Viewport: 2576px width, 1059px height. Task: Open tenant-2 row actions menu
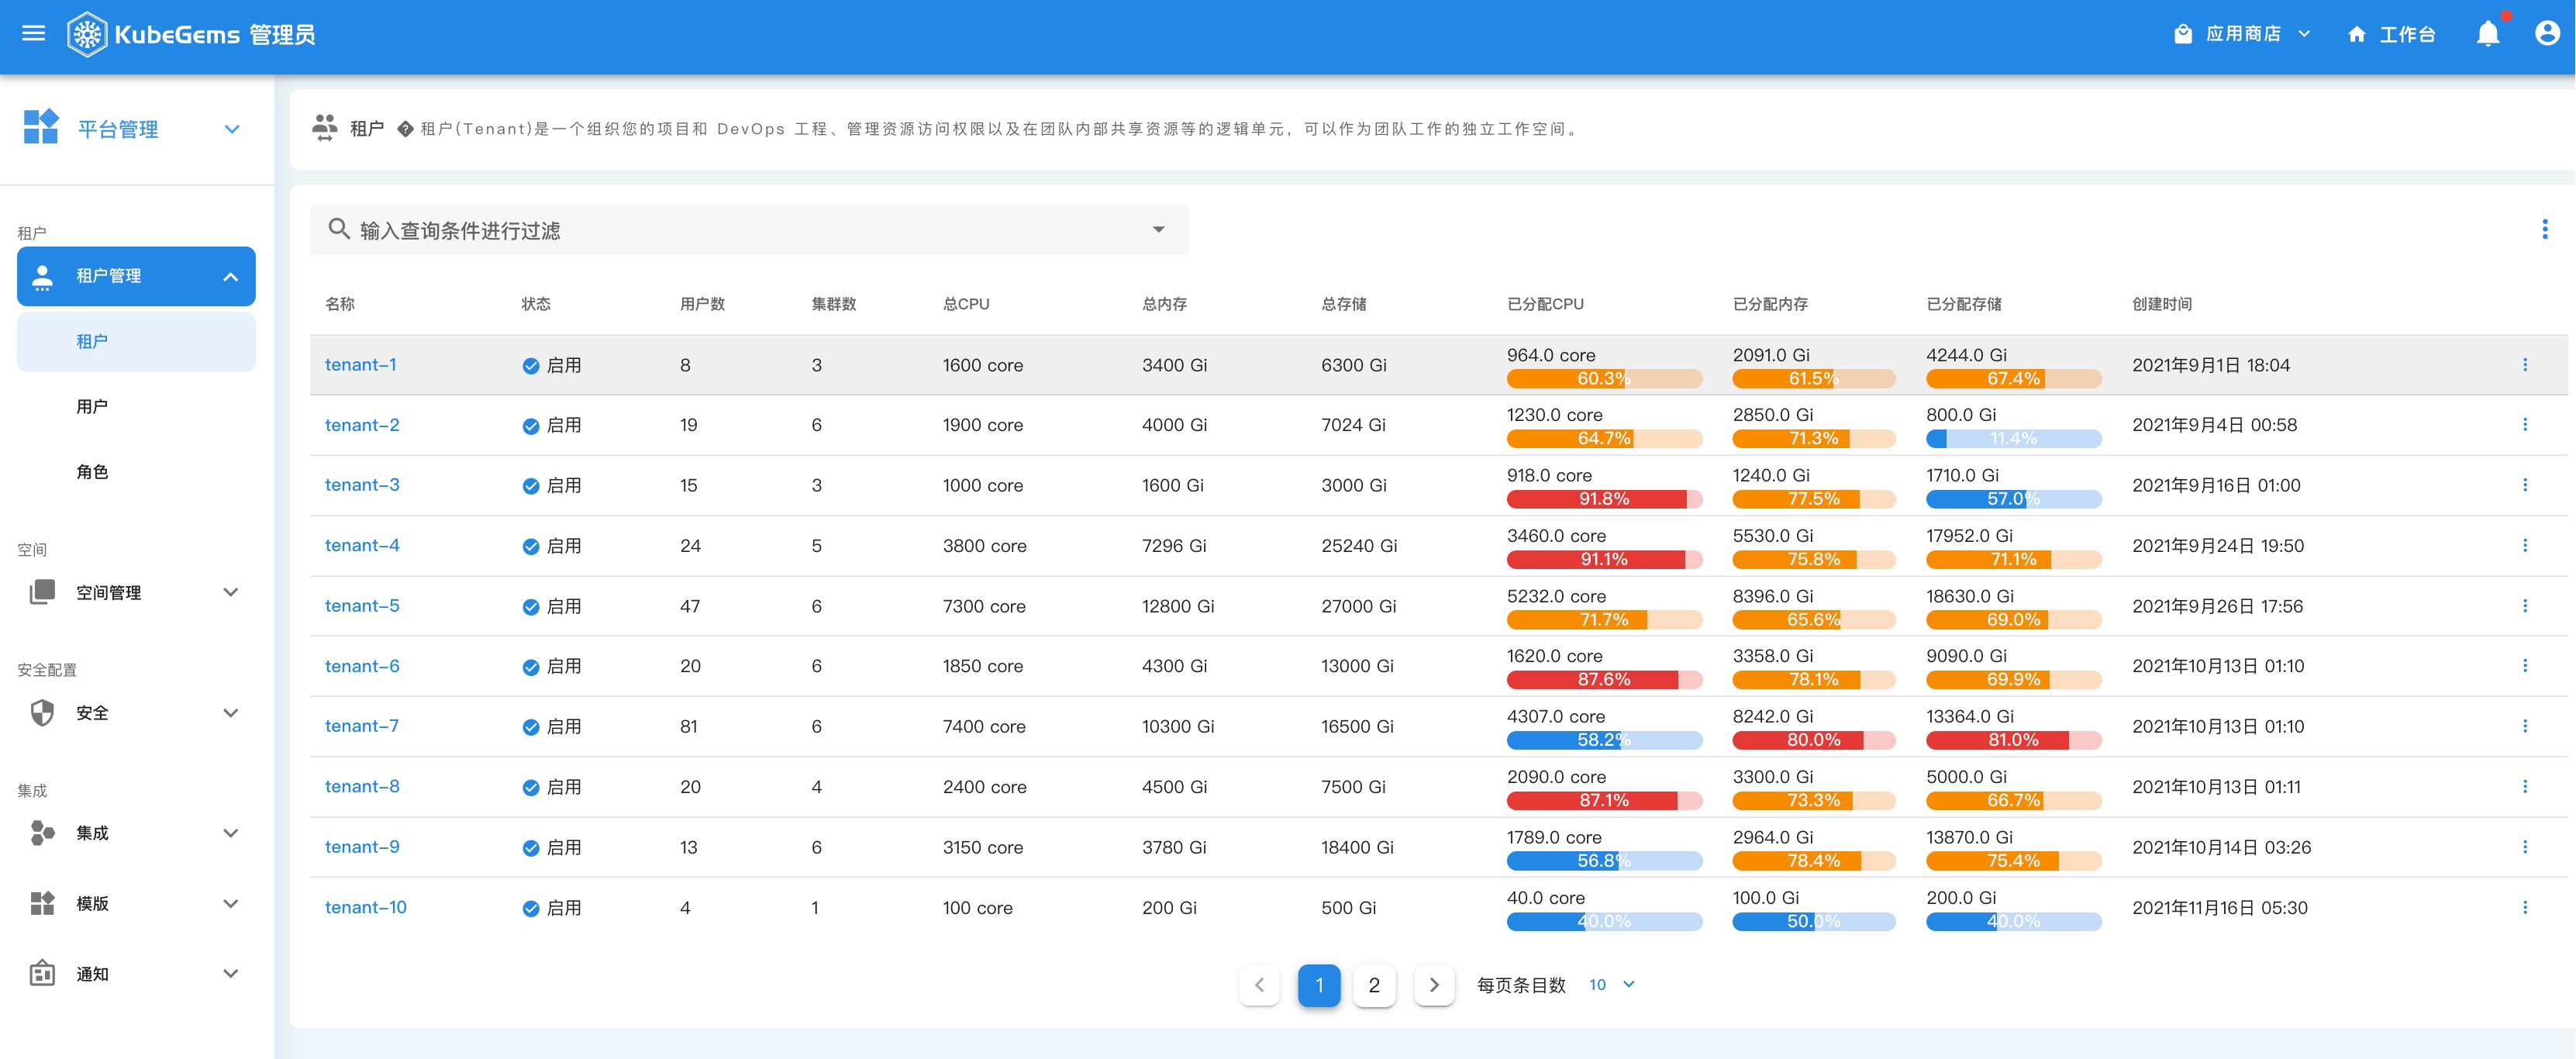pyautogui.click(x=2524, y=425)
